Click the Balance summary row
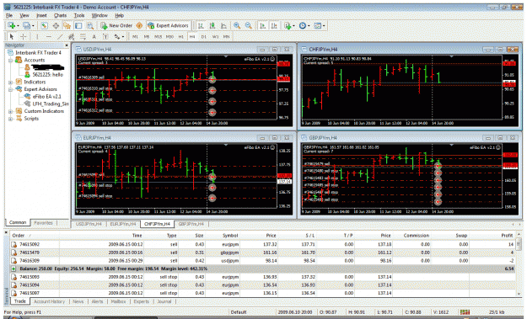 pyautogui.click(x=262, y=268)
